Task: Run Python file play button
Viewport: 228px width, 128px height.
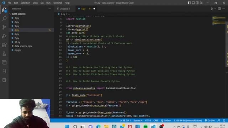Action: (x=212, y=9)
